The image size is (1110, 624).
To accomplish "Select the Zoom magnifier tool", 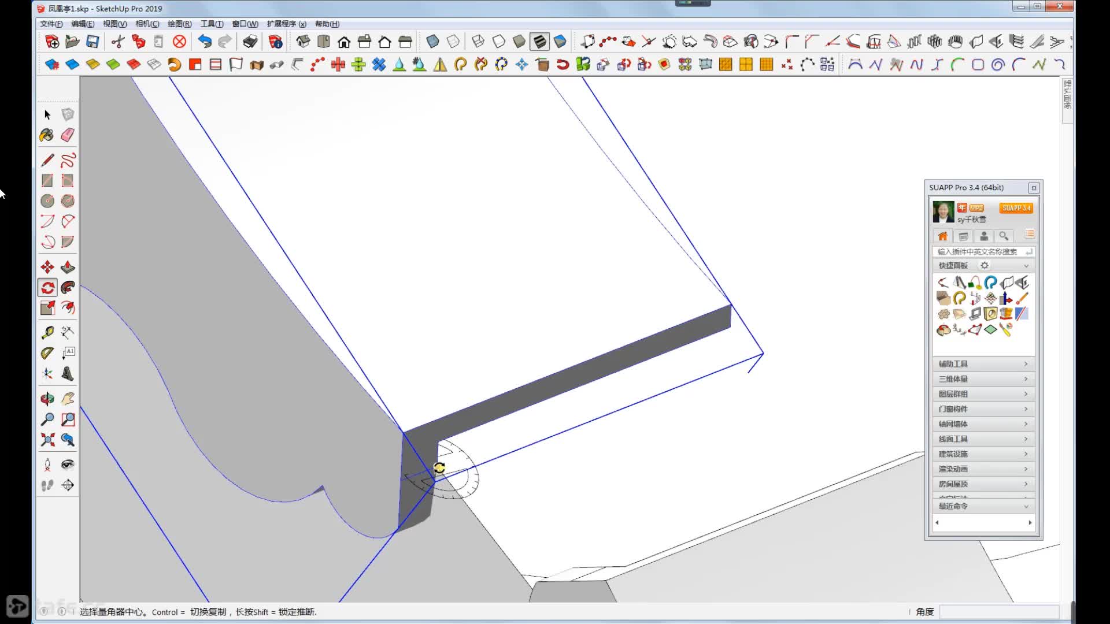I will (x=47, y=419).
